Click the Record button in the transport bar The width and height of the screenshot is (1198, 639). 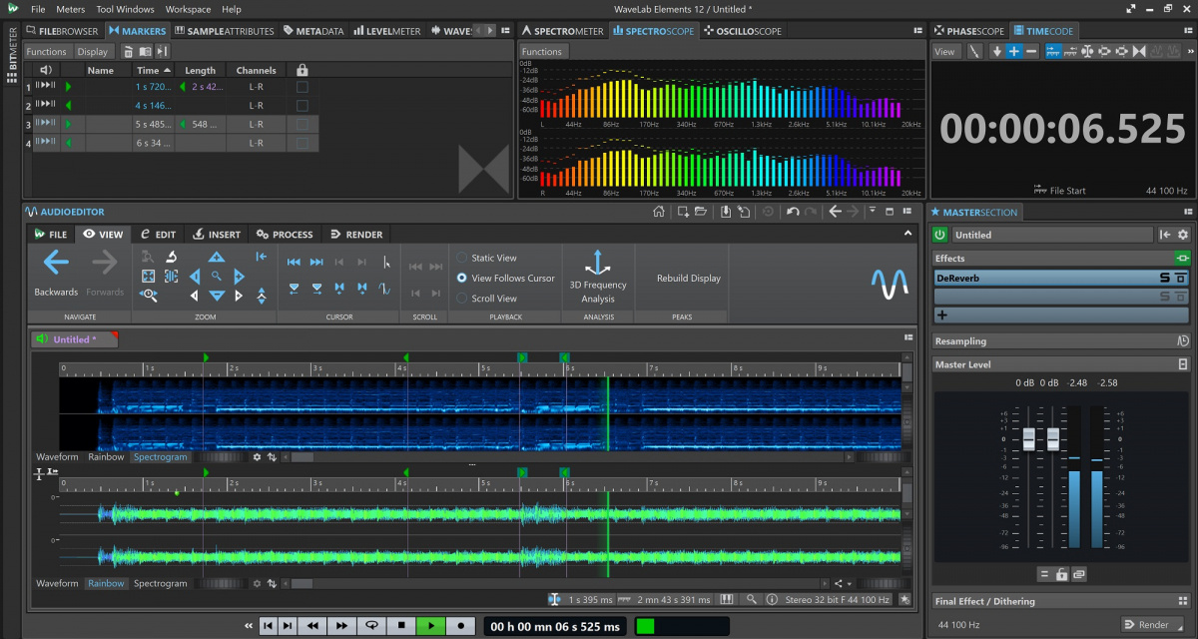[460, 625]
